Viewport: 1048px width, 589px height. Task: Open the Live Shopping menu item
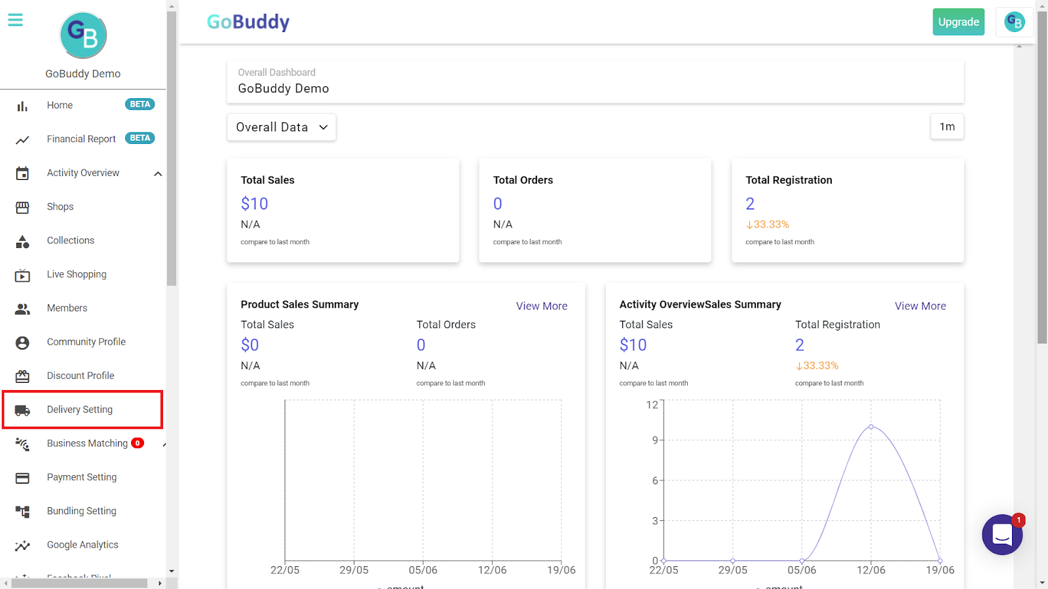[x=77, y=275]
